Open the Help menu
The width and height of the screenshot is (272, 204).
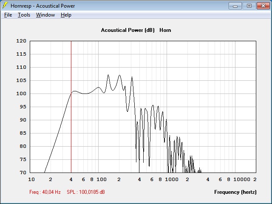[x=66, y=15]
